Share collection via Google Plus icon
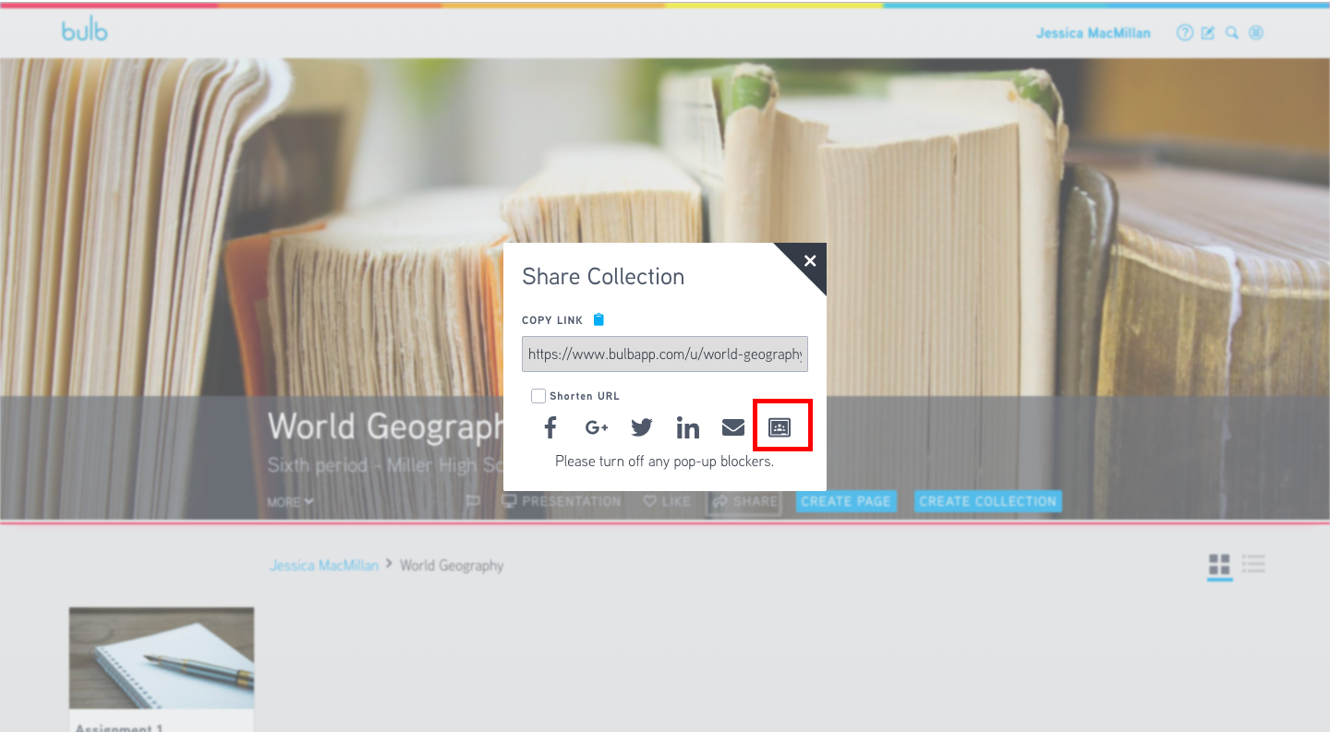The image size is (1330, 732). (597, 427)
